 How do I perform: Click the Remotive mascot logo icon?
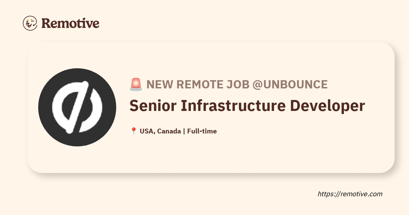pyautogui.click(x=30, y=23)
